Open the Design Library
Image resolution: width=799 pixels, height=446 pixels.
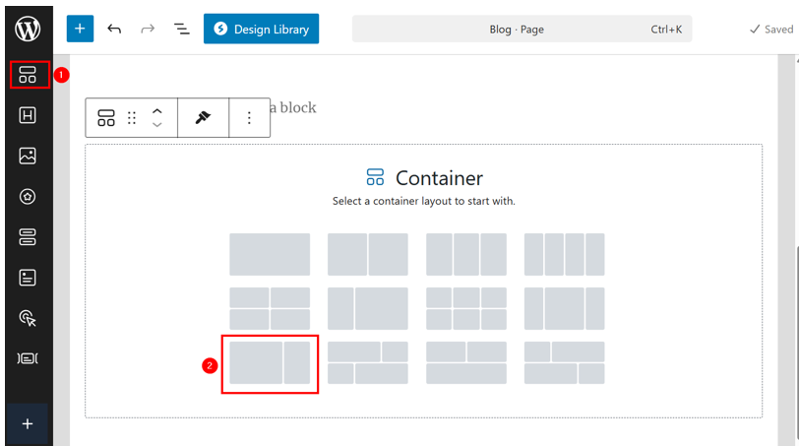(262, 30)
